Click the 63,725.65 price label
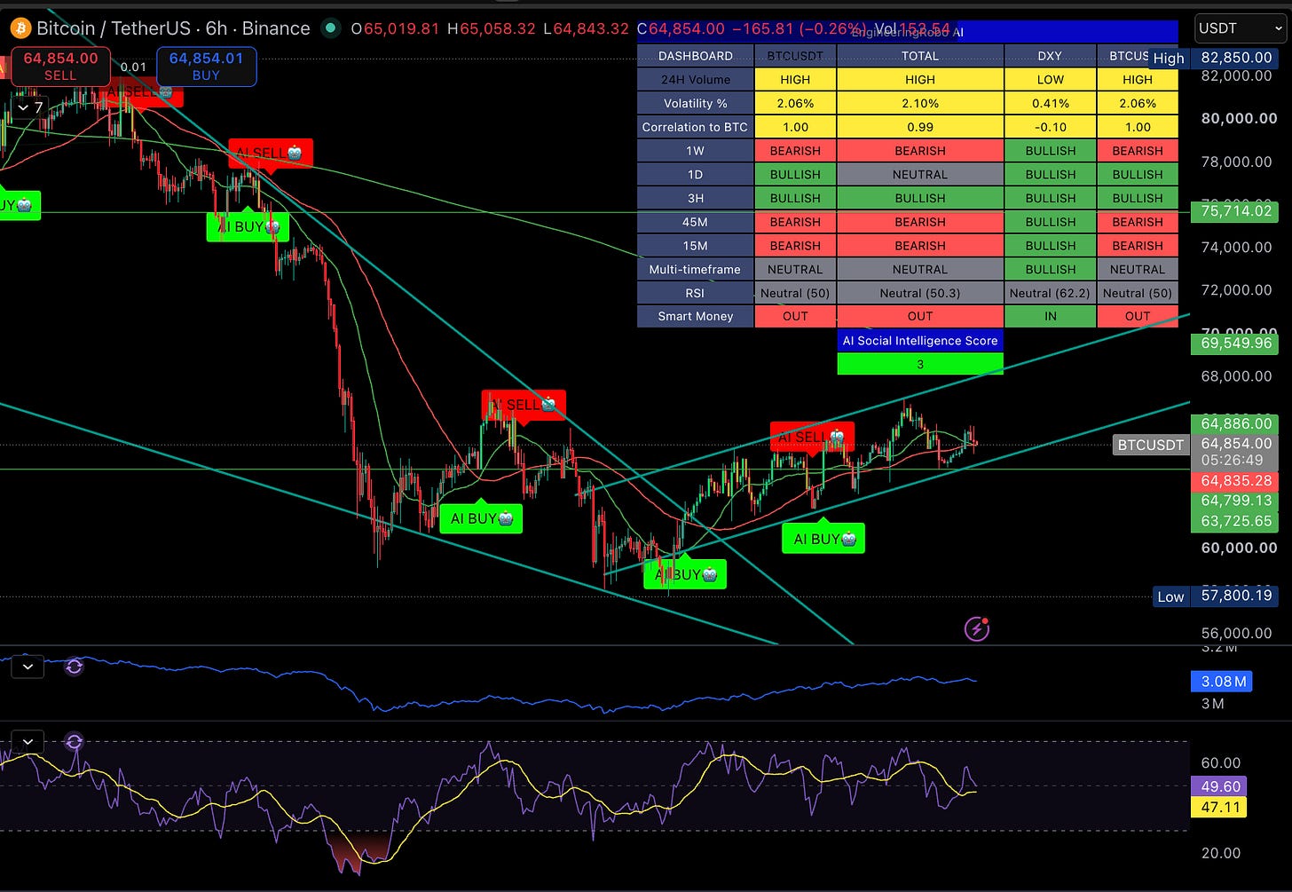This screenshot has width=1292, height=892. 1235,521
